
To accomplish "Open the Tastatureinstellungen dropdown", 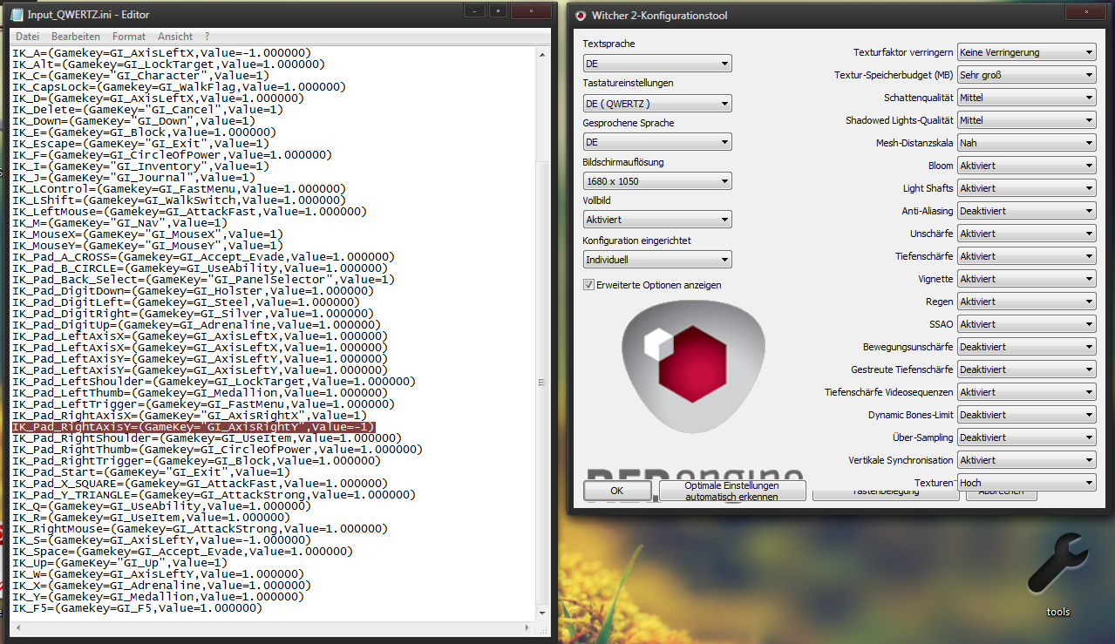I will coord(657,104).
